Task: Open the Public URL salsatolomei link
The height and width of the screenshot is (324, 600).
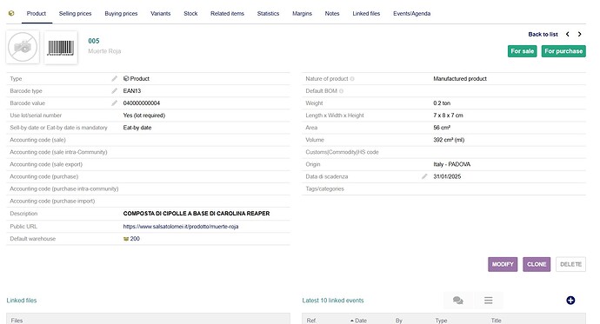Action: coord(181,227)
